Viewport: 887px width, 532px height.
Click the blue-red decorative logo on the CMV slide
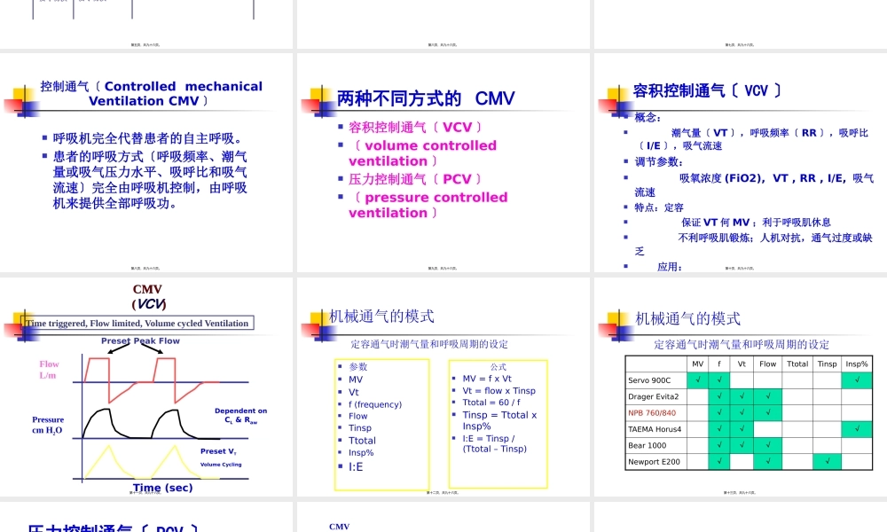pyautogui.click(x=20, y=102)
